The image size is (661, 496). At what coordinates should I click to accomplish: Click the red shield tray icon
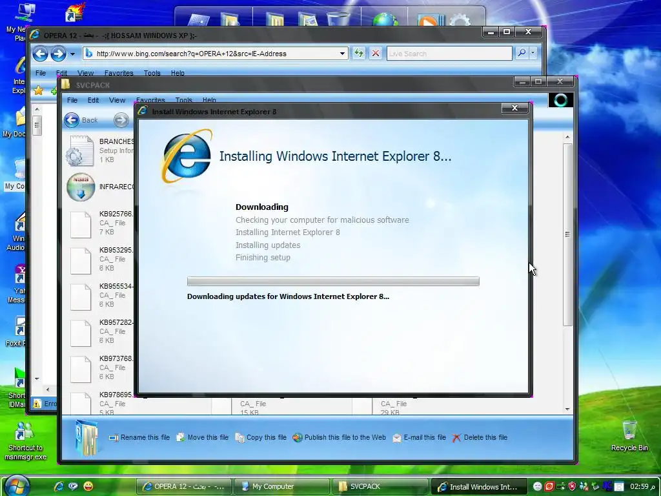(572, 486)
